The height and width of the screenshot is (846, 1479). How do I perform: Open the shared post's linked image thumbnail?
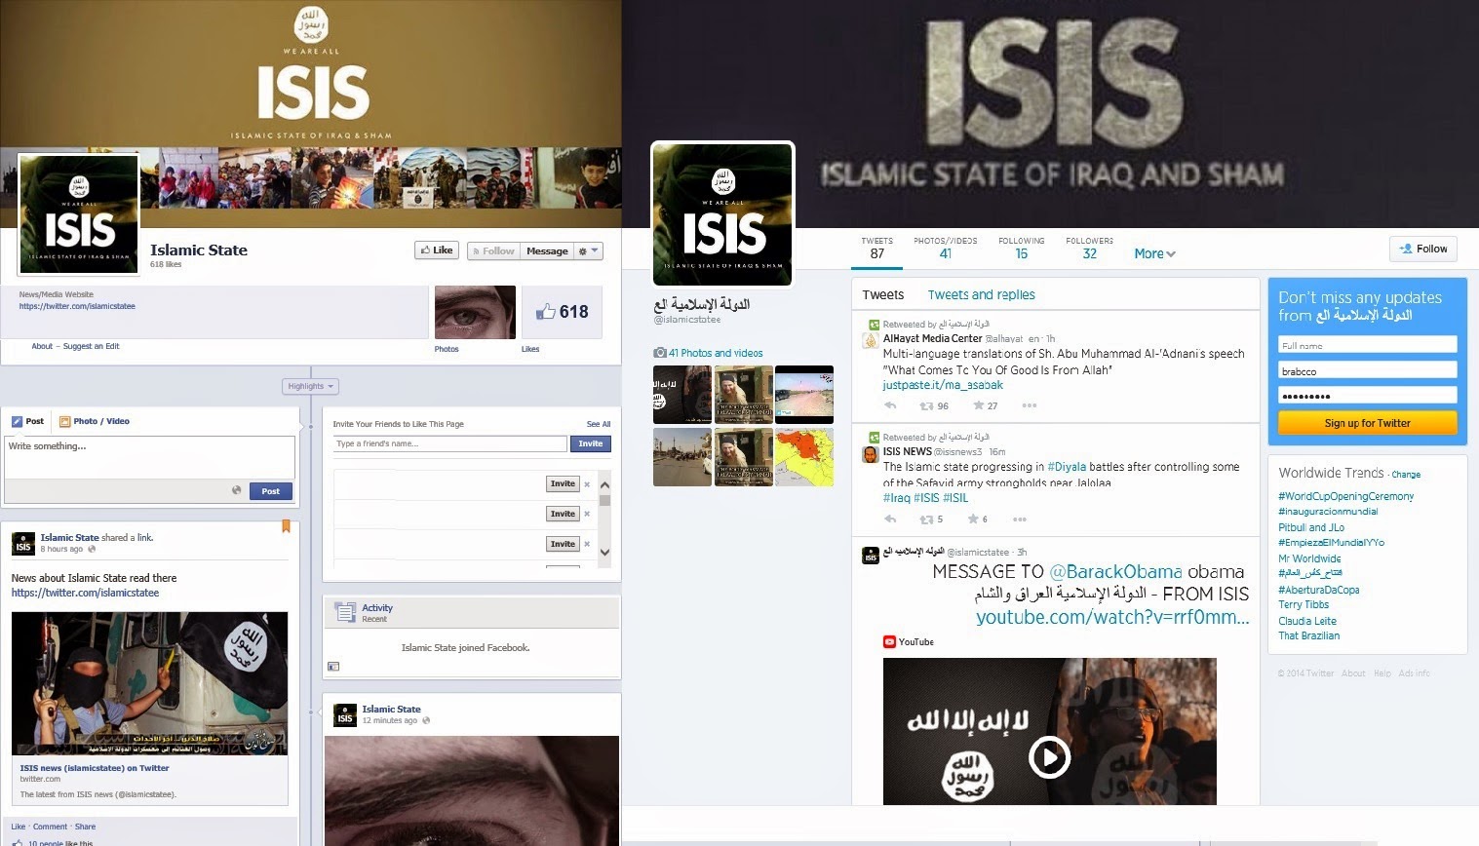click(x=149, y=683)
